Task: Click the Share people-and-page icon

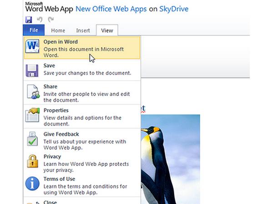Action: (33, 92)
